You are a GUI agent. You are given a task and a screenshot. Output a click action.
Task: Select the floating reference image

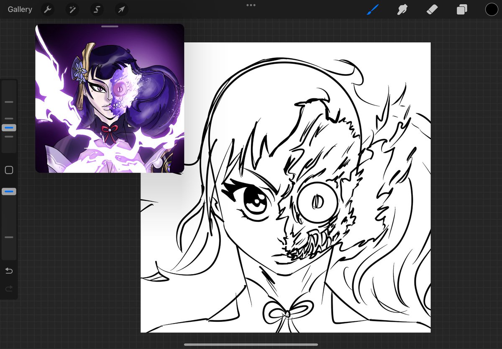(110, 98)
